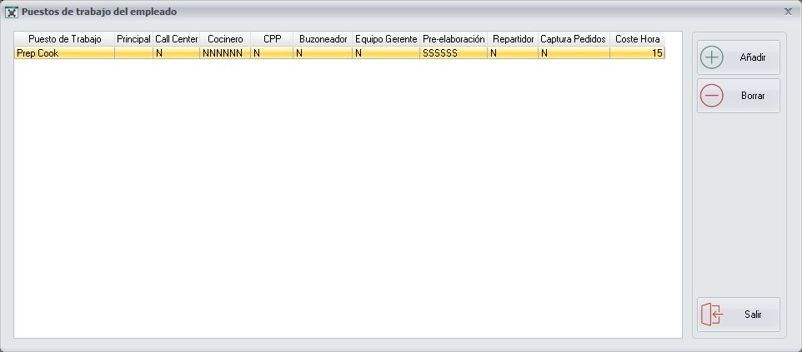Sort by the Puesto de Trabajo column header

pyautogui.click(x=64, y=39)
